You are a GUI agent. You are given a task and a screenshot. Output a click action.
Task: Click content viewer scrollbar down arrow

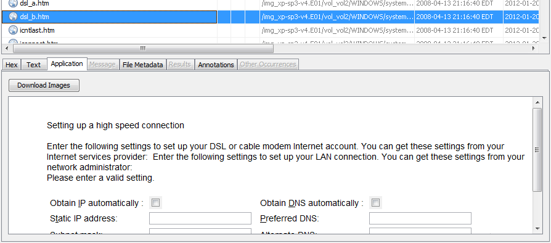pyautogui.click(x=537, y=229)
